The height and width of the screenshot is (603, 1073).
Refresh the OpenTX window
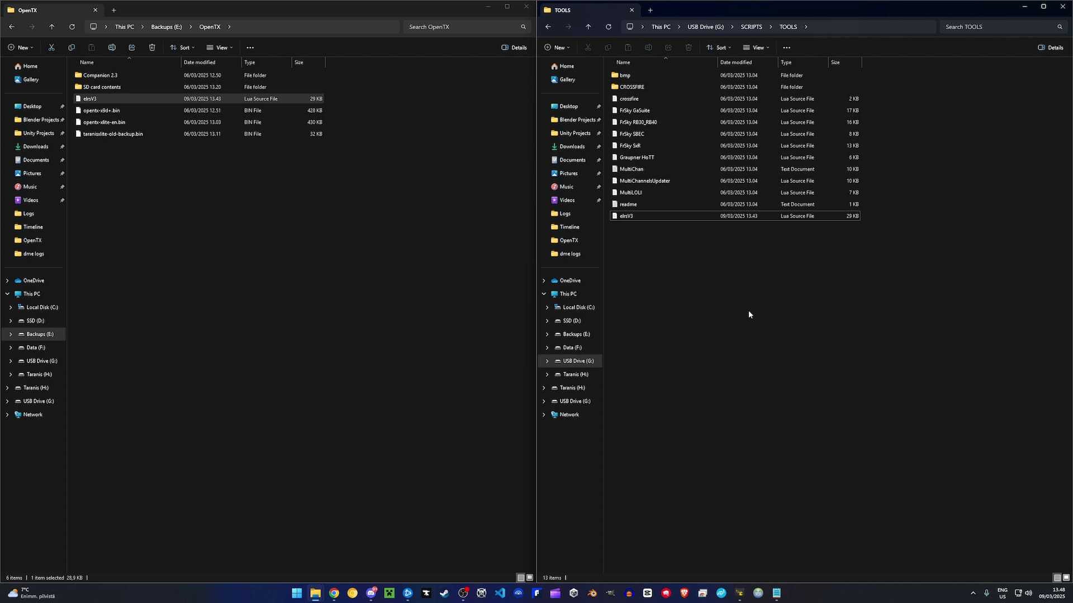72,27
